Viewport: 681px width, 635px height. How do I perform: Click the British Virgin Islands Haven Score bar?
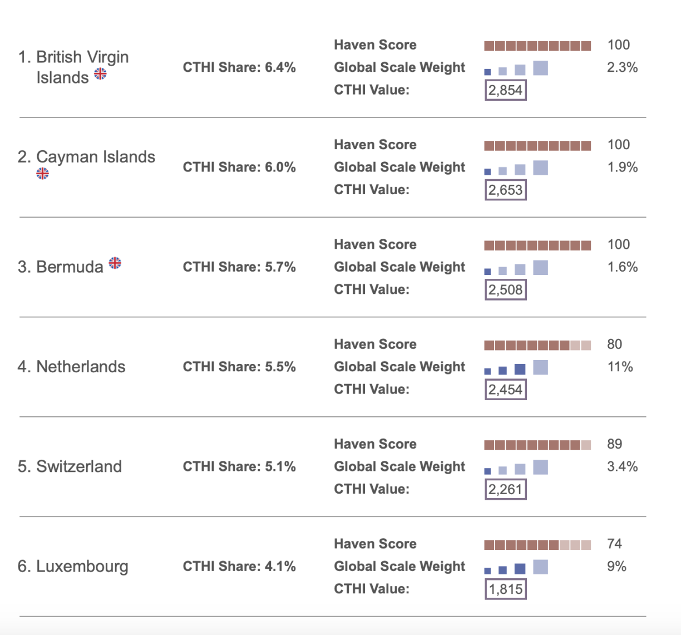[x=537, y=46]
